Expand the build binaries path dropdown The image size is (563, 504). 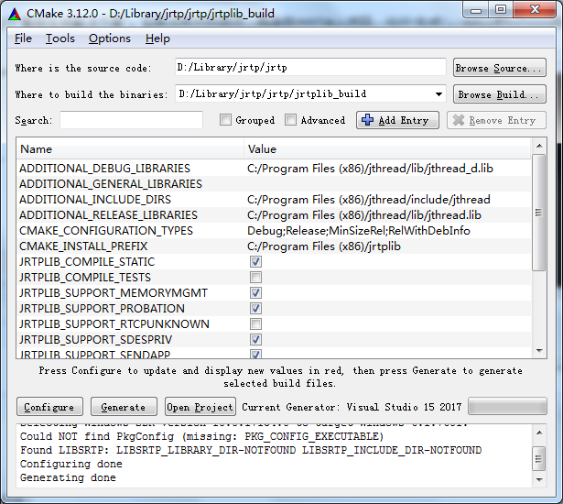438,94
